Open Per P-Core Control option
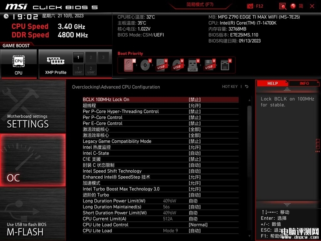This screenshot has height=241, width=321. coord(160,117)
